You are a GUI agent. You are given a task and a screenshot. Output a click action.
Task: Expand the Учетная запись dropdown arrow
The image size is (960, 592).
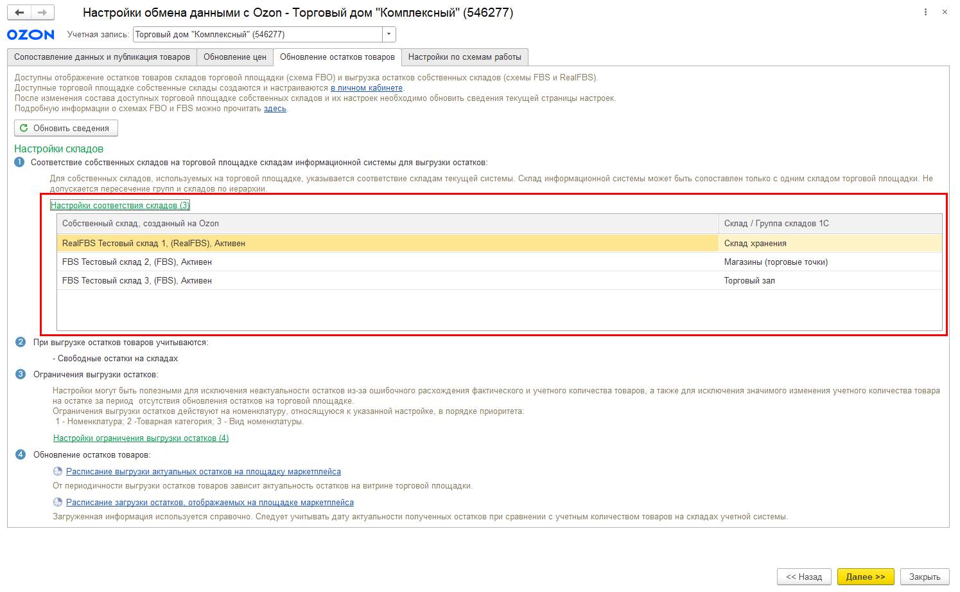[388, 35]
